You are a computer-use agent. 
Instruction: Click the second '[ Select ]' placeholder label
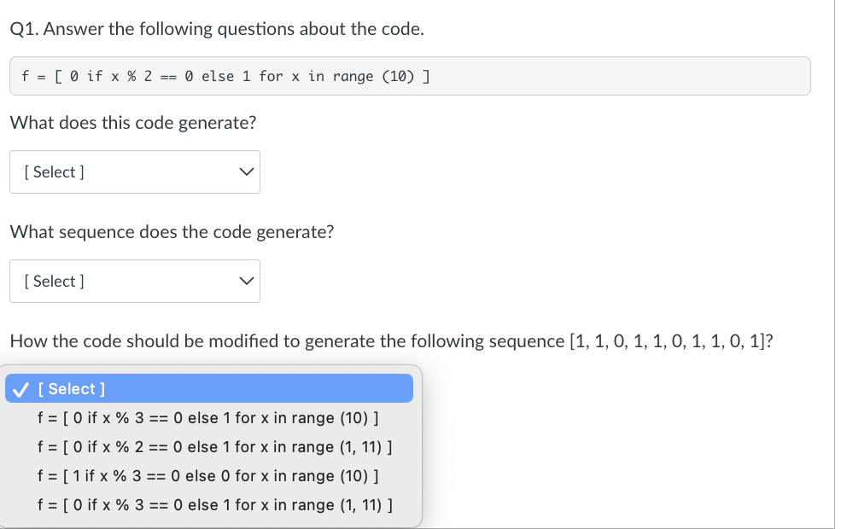coord(54,281)
